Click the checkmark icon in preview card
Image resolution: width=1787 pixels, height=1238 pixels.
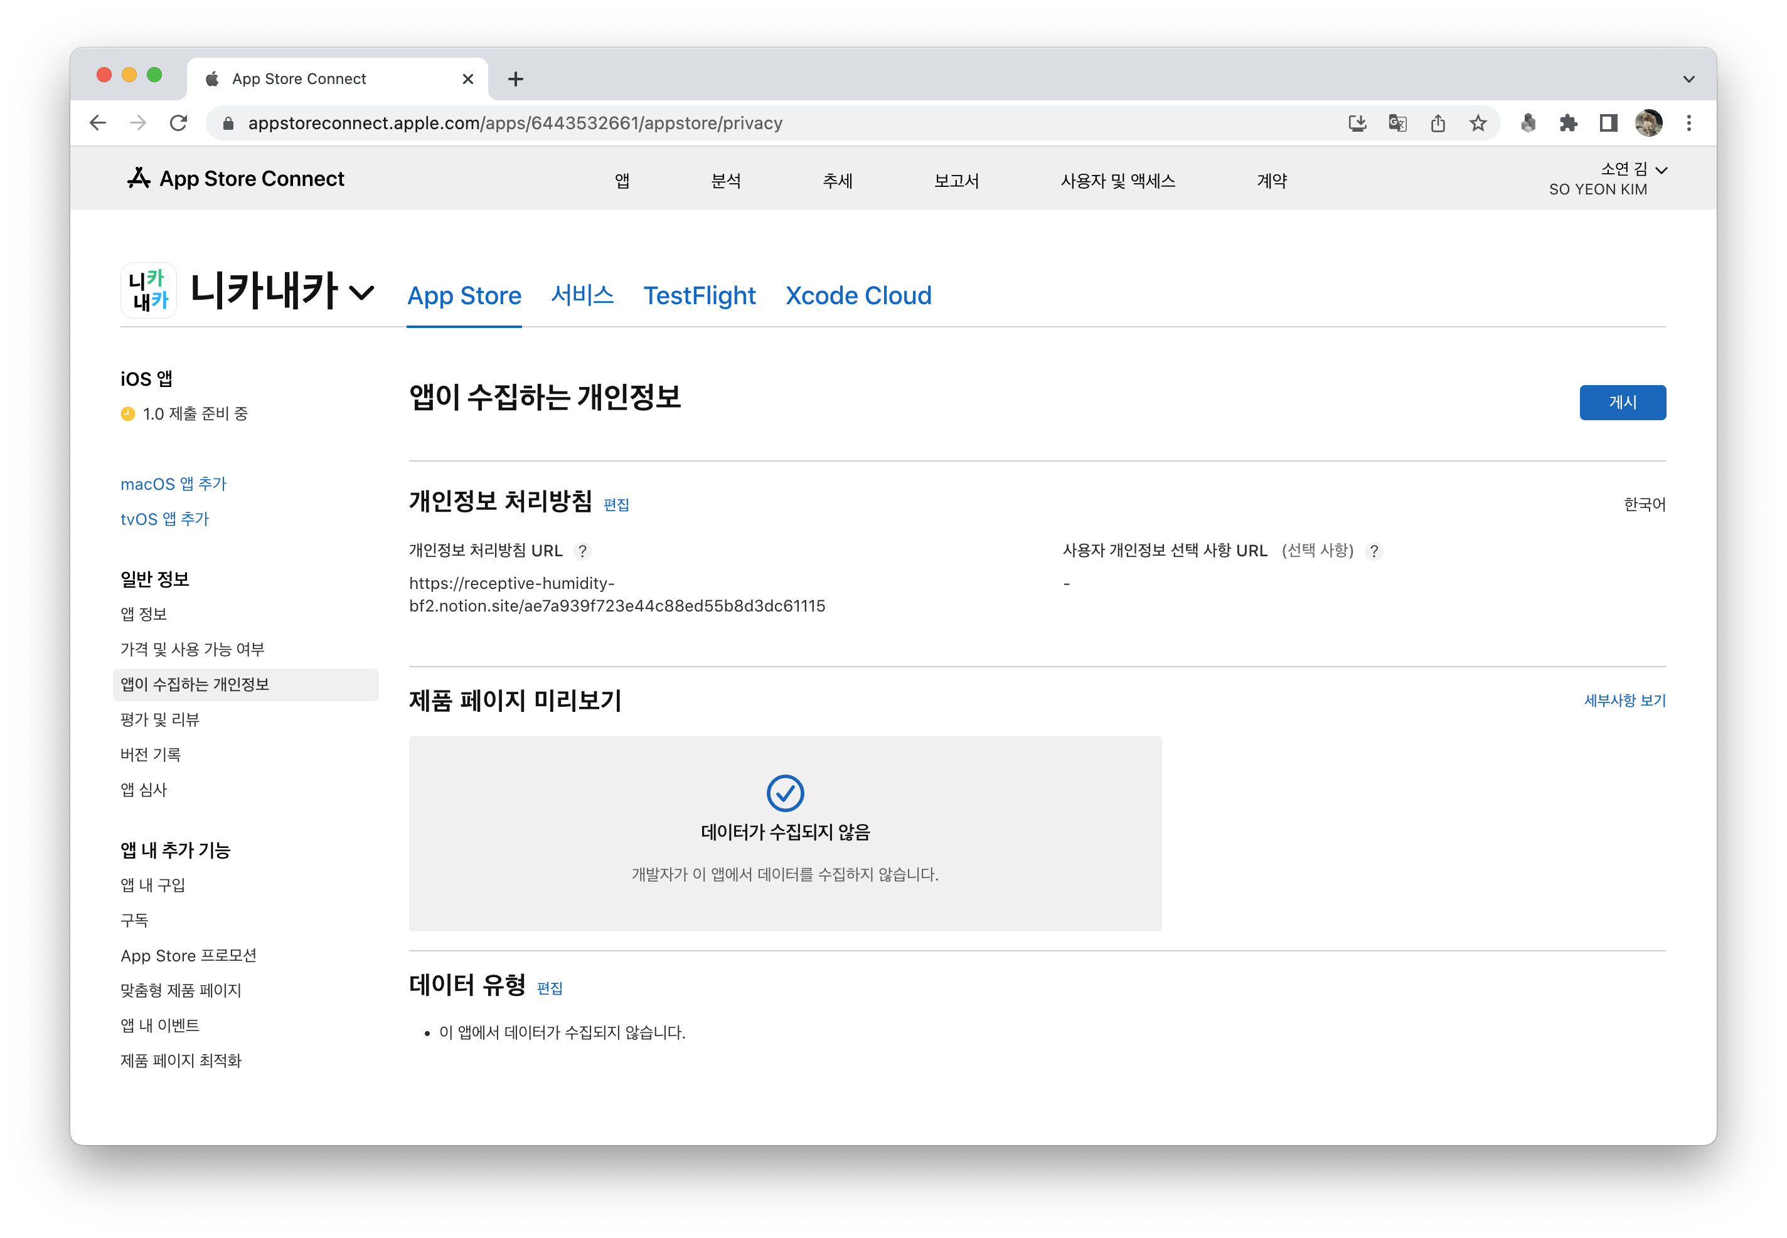point(785,793)
